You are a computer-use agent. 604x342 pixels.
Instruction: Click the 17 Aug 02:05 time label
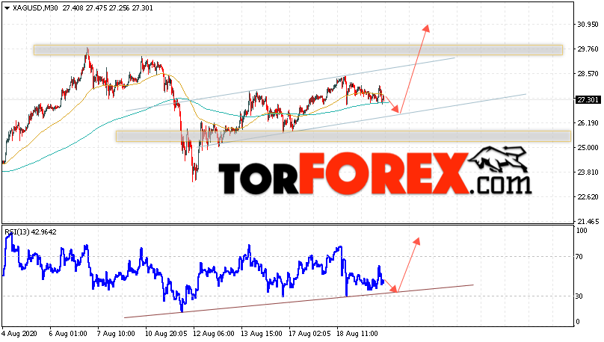coord(309,334)
